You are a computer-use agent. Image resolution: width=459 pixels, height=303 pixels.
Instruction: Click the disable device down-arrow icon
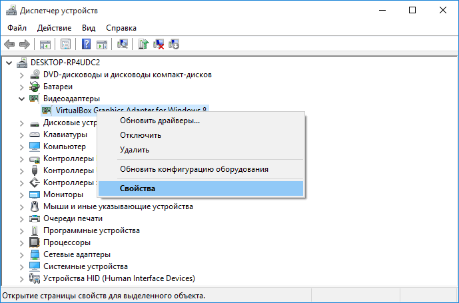(x=174, y=45)
